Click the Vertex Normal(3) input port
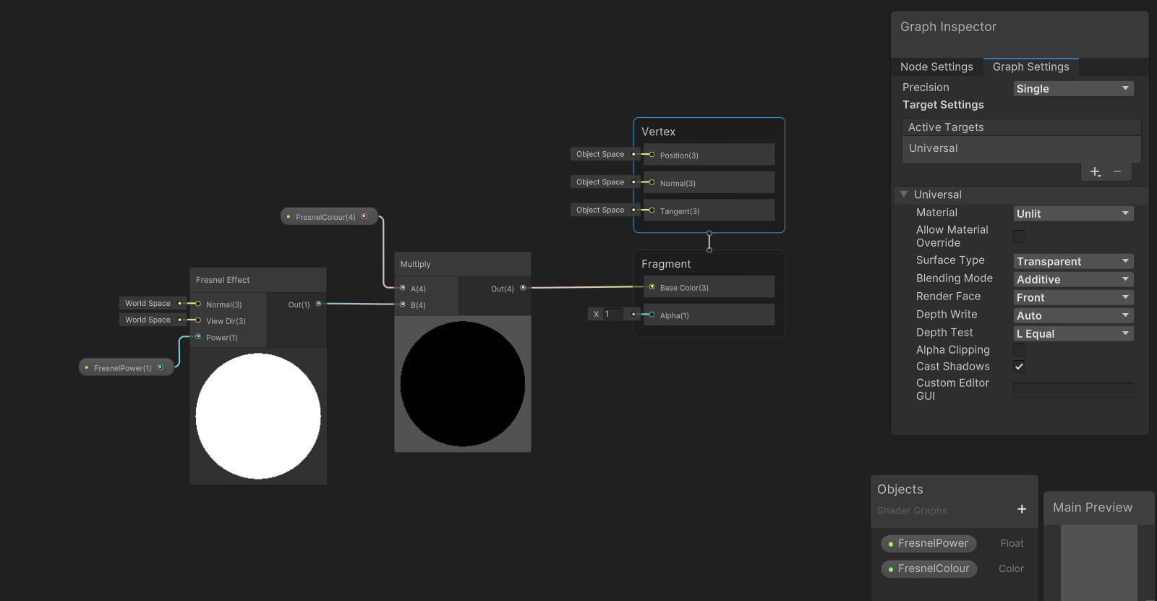 click(x=652, y=182)
